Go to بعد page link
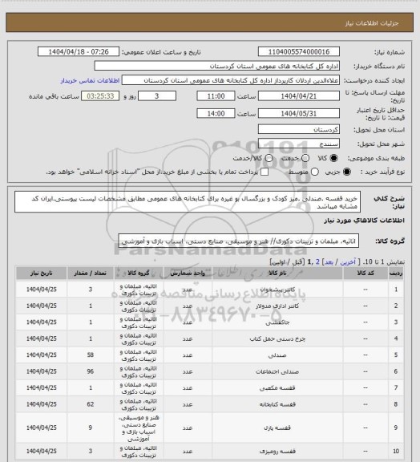 click(328, 262)
